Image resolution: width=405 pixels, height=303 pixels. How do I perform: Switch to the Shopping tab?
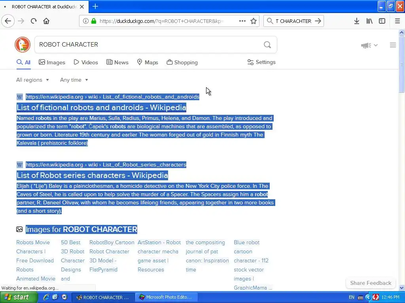click(182, 62)
